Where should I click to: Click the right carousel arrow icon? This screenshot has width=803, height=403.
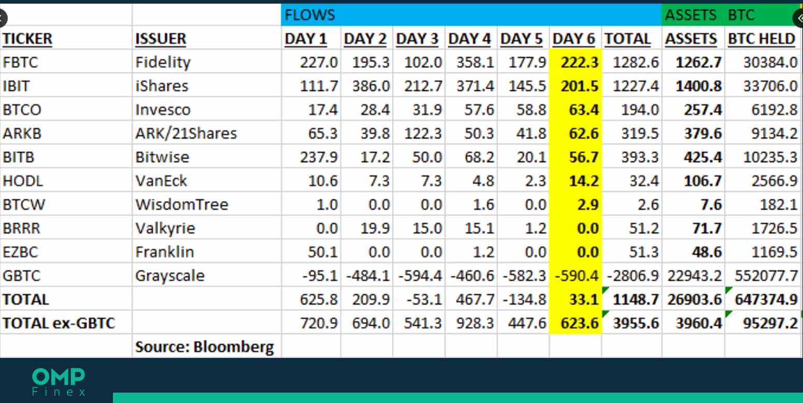point(798,18)
